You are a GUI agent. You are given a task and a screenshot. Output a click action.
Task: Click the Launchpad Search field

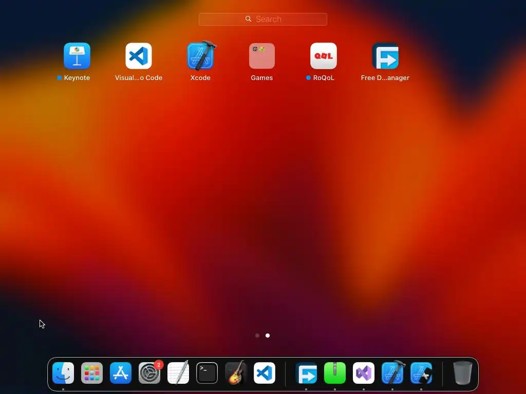(x=263, y=19)
